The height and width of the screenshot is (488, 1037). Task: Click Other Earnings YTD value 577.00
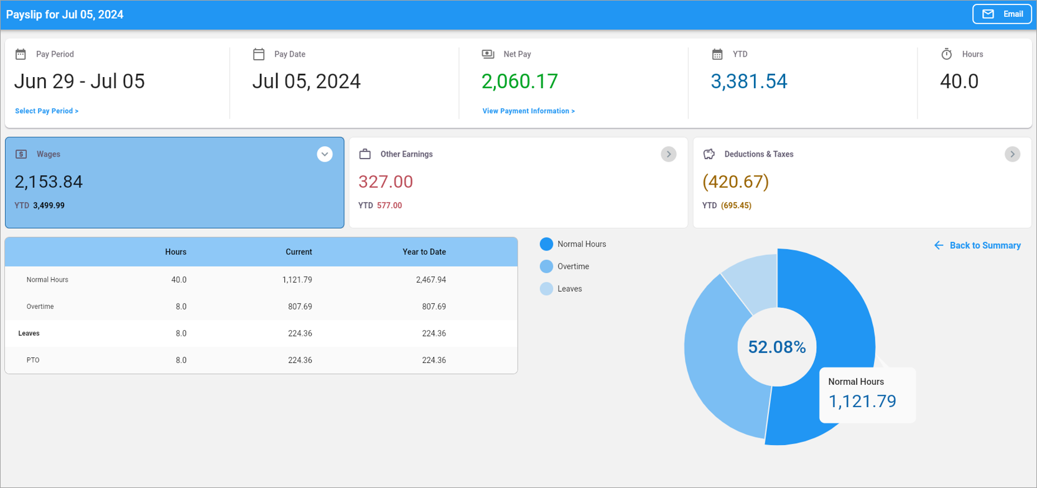(x=389, y=206)
